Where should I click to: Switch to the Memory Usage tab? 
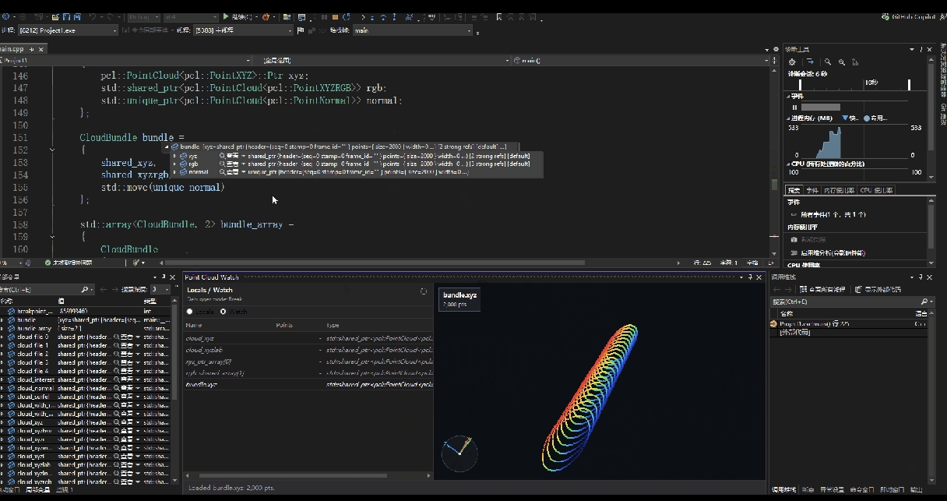pyautogui.click(x=839, y=190)
